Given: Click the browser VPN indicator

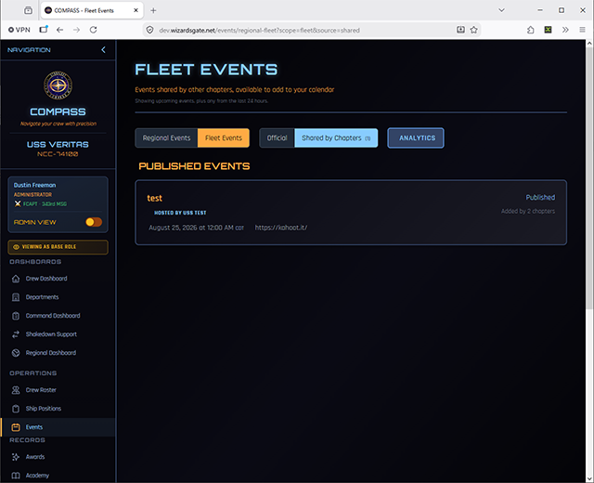Looking at the screenshot, I should (19, 30).
